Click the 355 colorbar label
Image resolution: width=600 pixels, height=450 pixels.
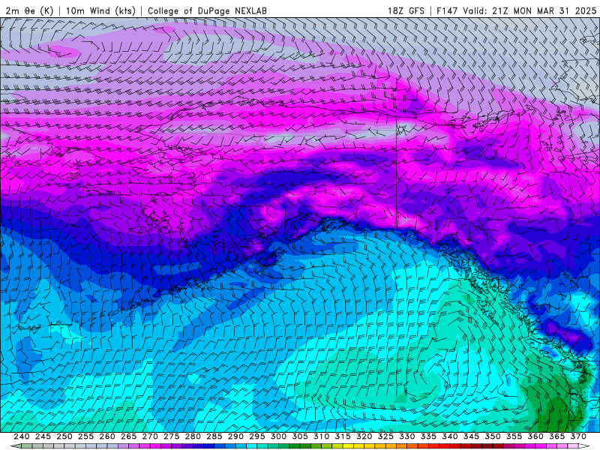coord(514,436)
